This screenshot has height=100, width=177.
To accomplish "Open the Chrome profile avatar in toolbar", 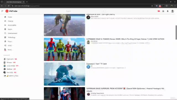I will tap(171, 6).
